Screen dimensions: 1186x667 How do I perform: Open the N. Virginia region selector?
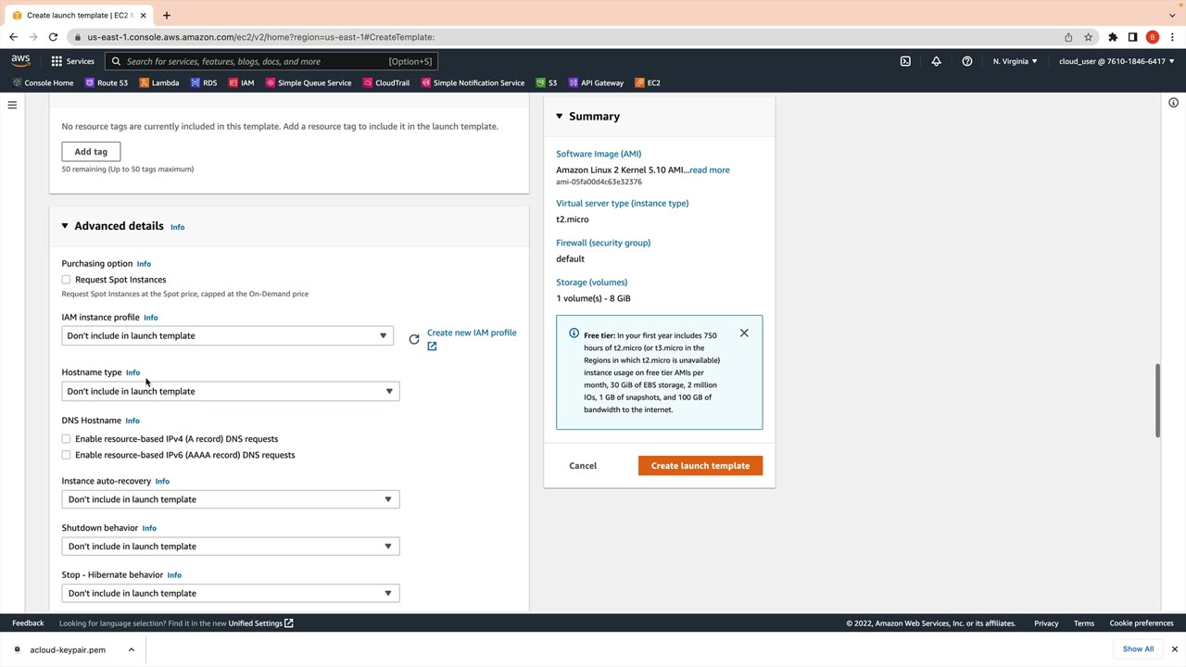(1016, 61)
